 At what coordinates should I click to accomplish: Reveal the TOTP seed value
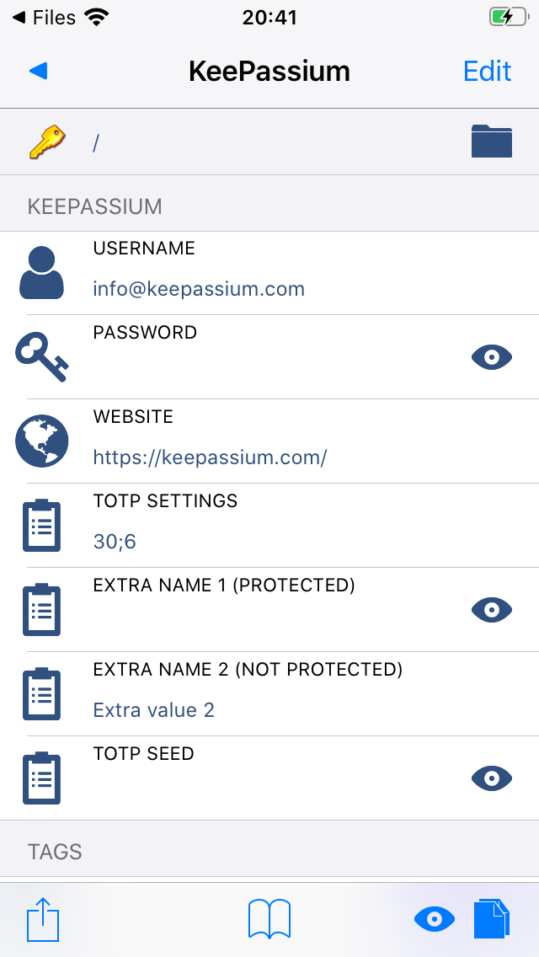(491, 778)
